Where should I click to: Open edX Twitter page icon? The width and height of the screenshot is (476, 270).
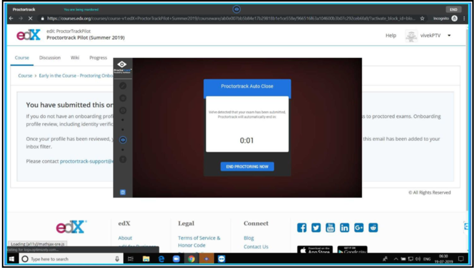[x=316, y=228]
